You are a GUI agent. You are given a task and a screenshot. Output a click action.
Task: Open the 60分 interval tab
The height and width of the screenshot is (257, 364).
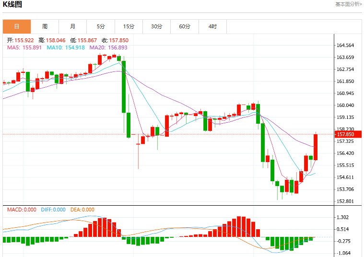pyautogui.click(x=185, y=26)
